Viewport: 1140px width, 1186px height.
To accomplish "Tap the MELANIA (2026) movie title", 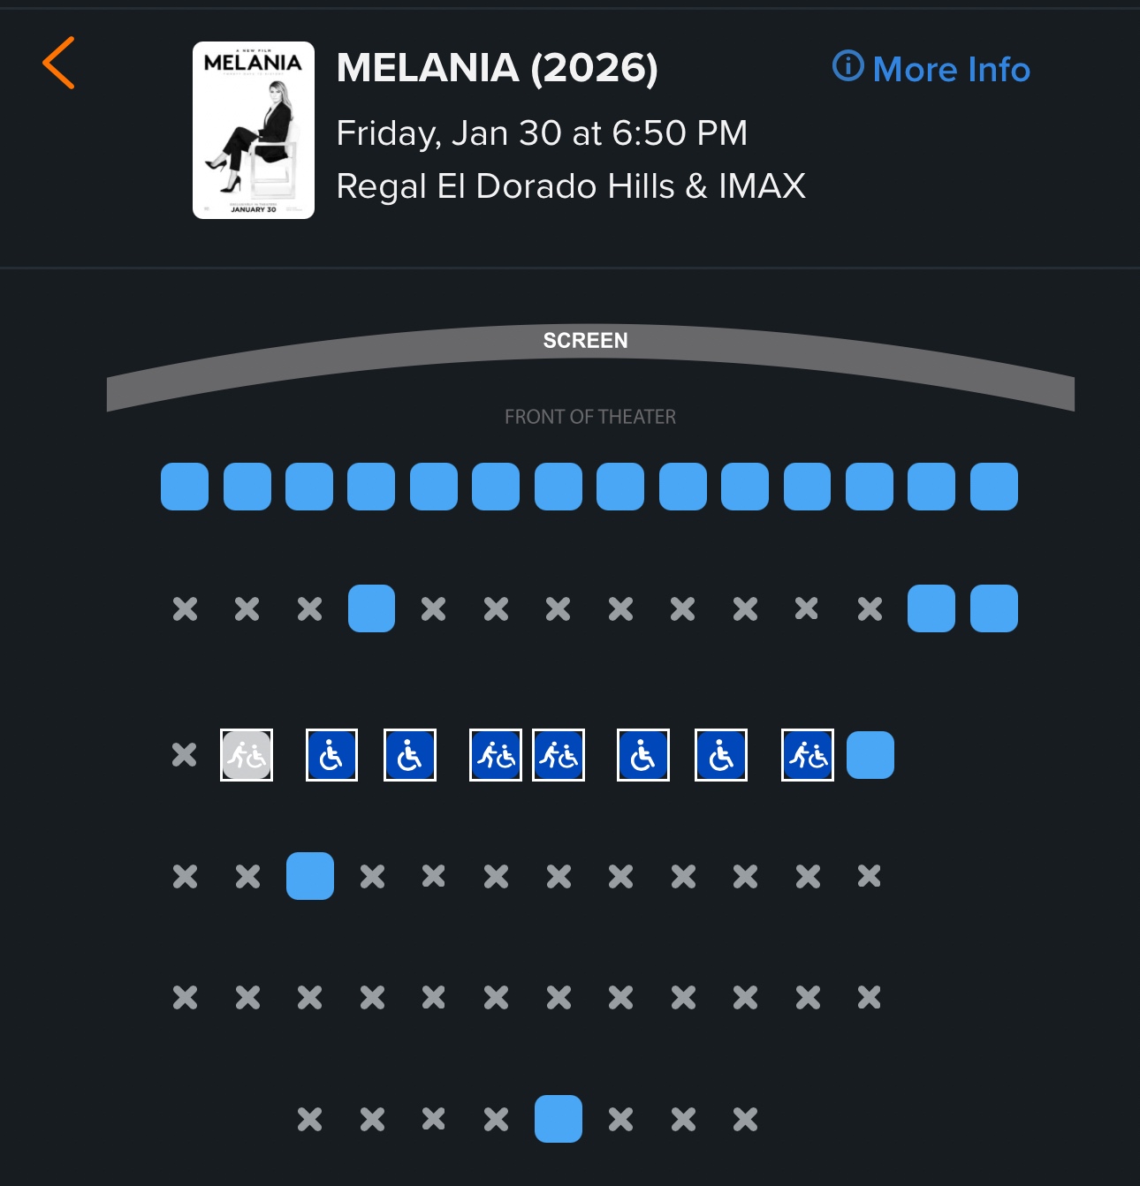I will pos(498,68).
